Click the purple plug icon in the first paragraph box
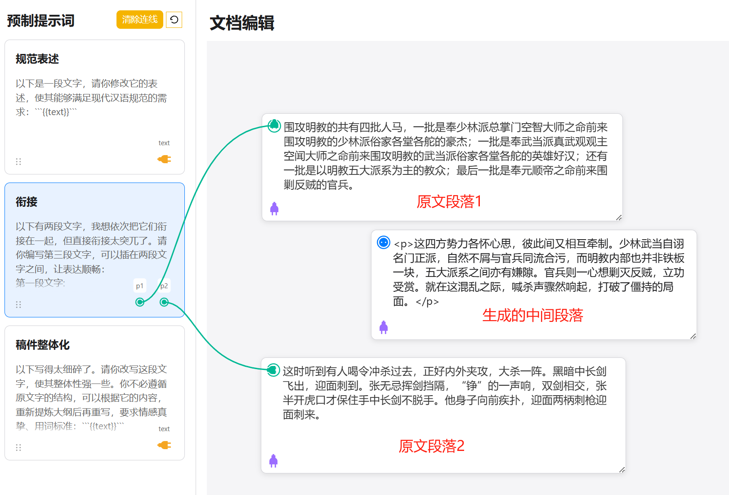The width and height of the screenshot is (729, 495). coord(274,209)
